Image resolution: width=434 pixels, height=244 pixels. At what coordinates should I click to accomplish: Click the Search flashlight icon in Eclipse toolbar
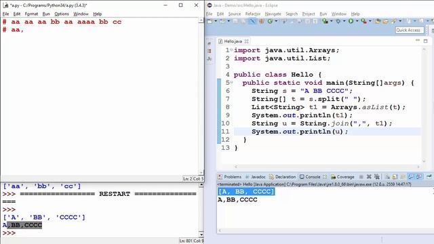[x=394, y=21]
